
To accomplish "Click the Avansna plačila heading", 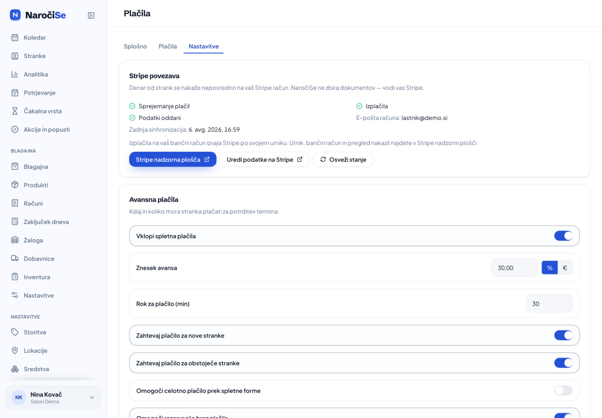I will click(153, 200).
